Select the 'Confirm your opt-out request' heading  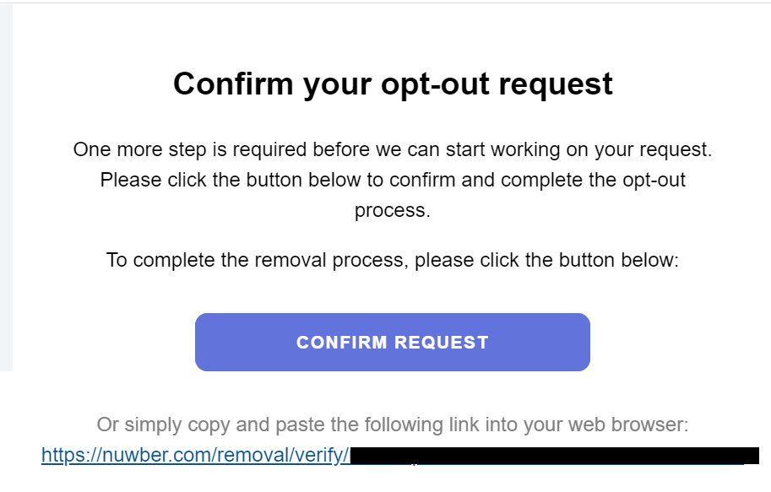(x=393, y=84)
